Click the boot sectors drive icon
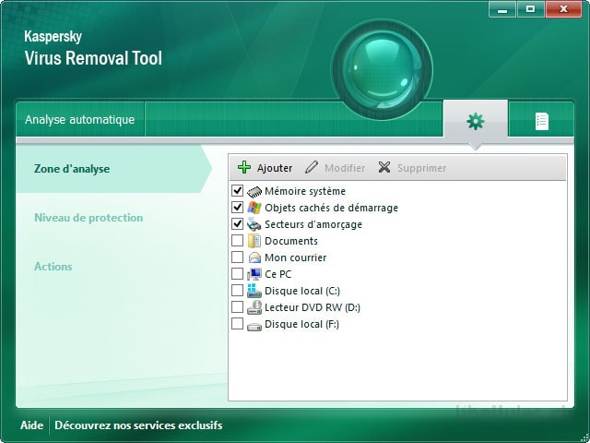Image resolution: width=590 pixels, height=443 pixels. coord(254,224)
